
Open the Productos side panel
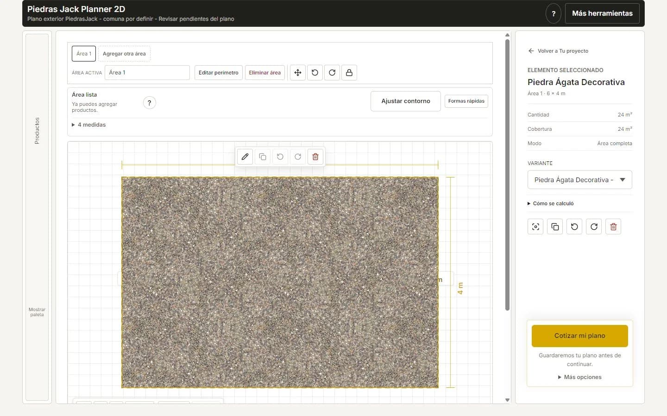pos(37,131)
